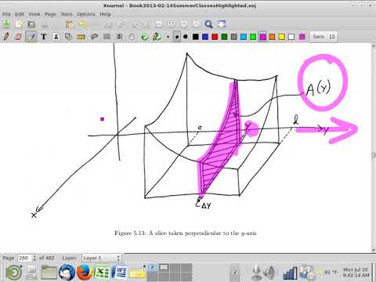
Task: Pick the red color swatch
Action: [215, 37]
